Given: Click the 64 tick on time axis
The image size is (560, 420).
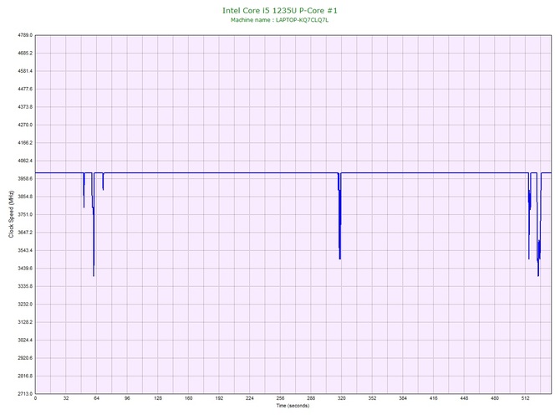Looking at the screenshot, I should click(97, 398).
